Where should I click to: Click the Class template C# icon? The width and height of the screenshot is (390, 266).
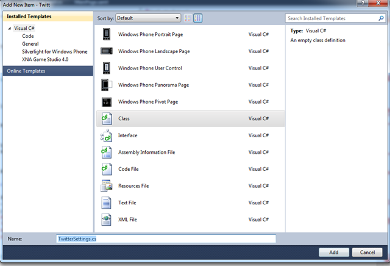[107, 118]
